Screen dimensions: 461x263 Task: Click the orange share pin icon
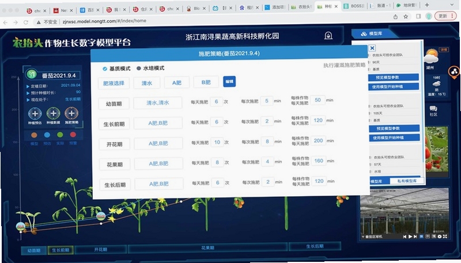[x=454, y=71]
